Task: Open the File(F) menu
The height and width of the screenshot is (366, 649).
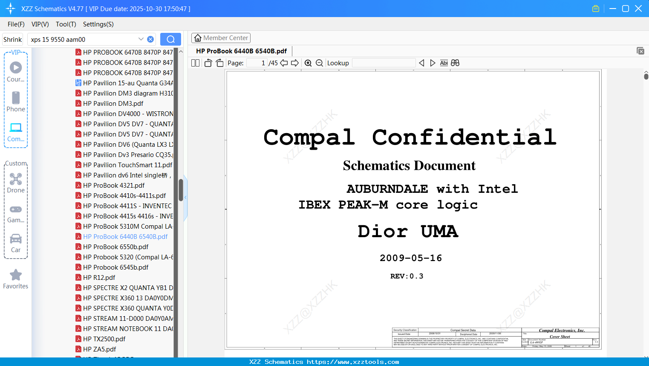Action: (16, 24)
